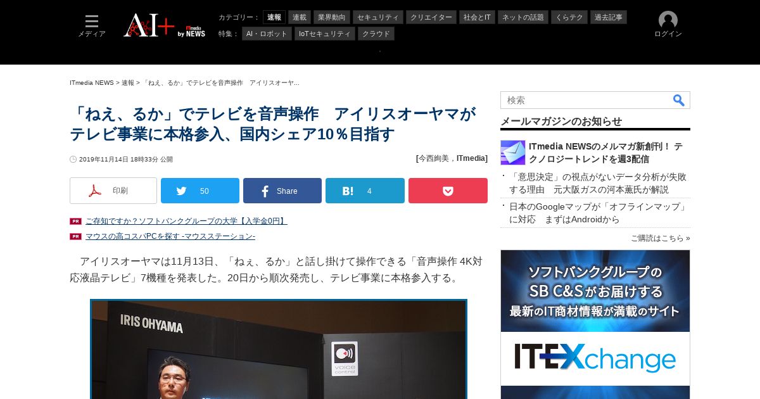Open the hamburger メディア menu
This screenshot has width=760, height=399.
coord(92,26)
